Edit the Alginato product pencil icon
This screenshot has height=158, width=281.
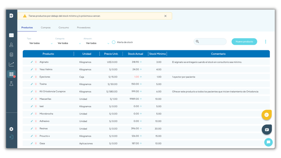click(x=32, y=62)
